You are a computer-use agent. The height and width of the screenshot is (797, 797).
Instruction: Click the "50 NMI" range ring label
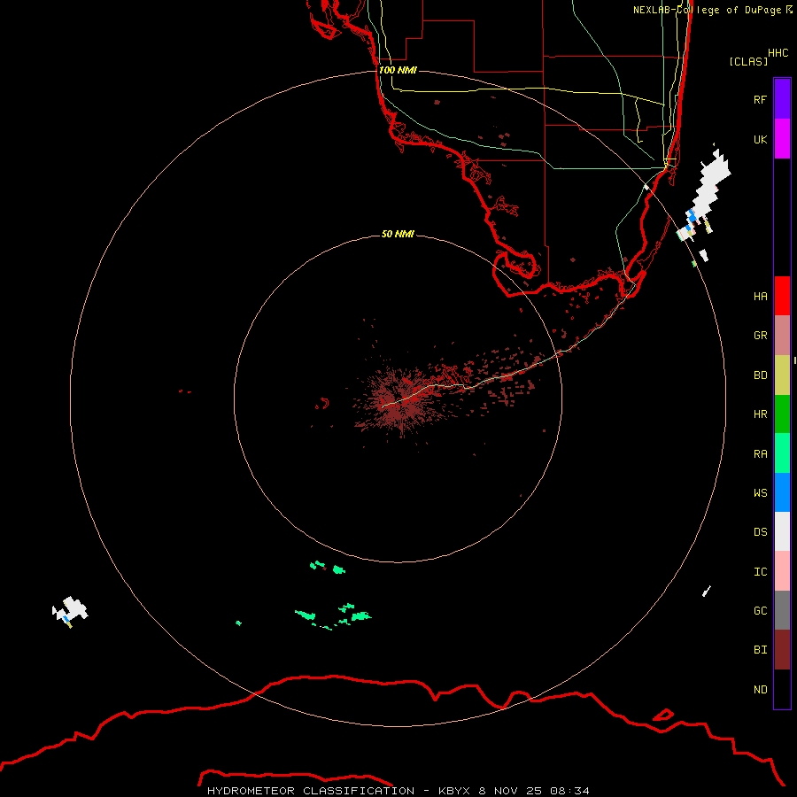(398, 234)
